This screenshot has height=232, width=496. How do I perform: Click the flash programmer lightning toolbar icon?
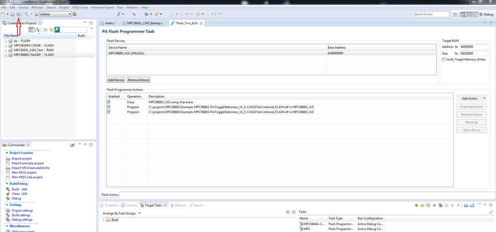(x=119, y=14)
